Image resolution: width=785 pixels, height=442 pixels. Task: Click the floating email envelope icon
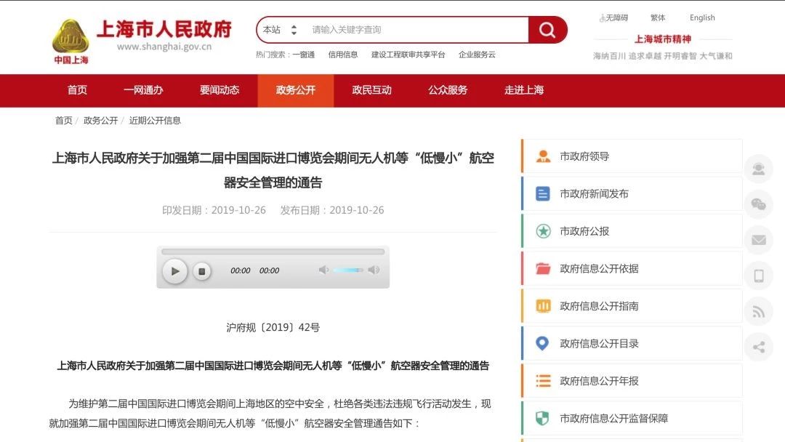[758, 240]
